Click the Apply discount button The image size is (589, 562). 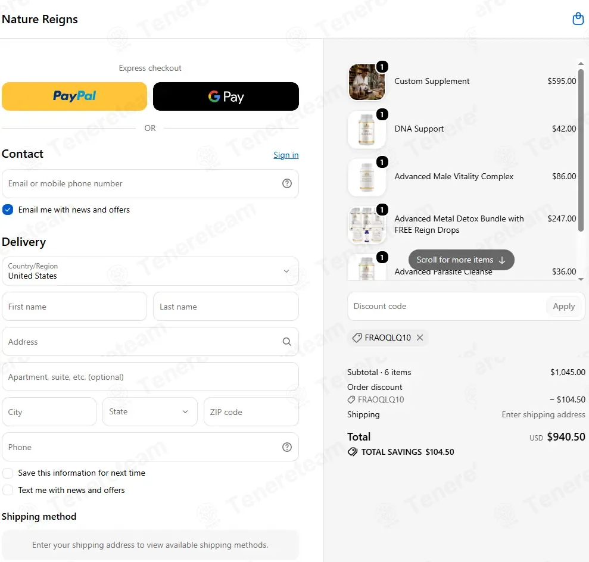(563, 306)
